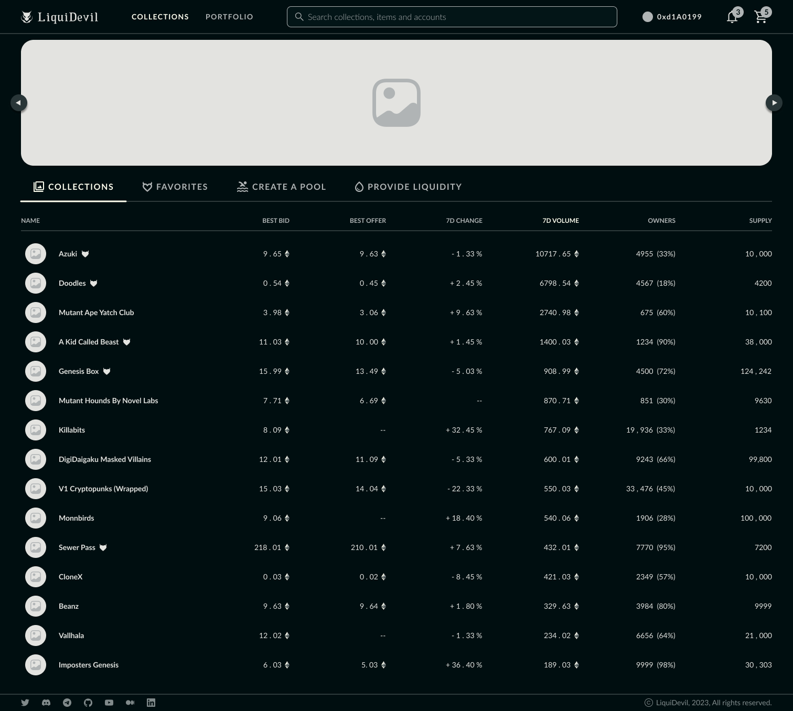793x711 pixels.
Task: Click Monnbirds supply 100,000
Action: pos(756,518)
